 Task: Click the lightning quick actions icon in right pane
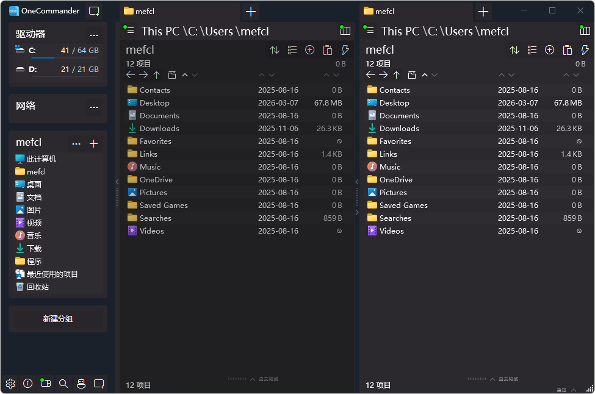click(585, 50)
